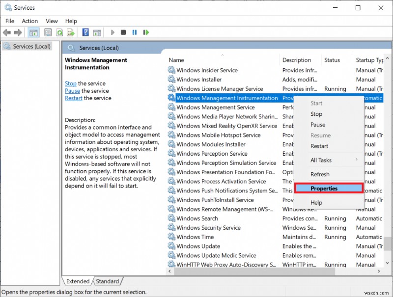Click the Pause the service link

[x=72, y=91]
